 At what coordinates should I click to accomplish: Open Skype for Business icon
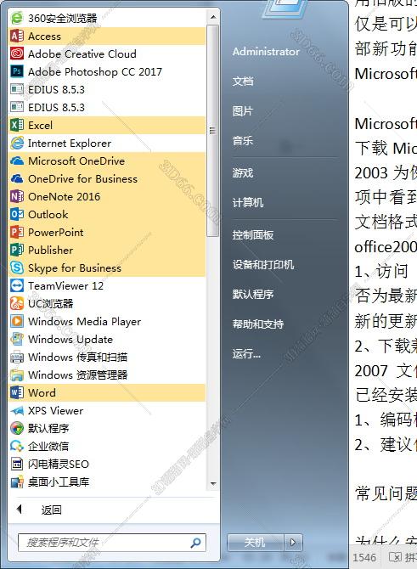(17, 268)
